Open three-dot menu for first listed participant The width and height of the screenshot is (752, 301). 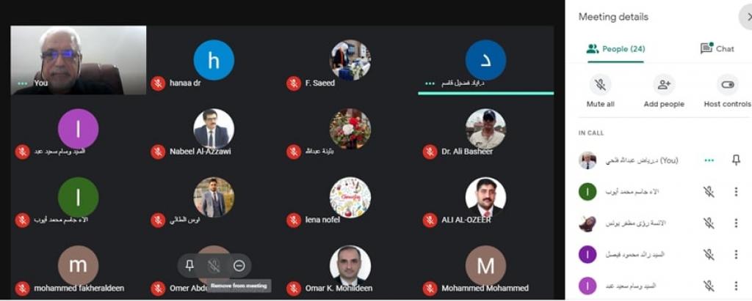pos(736,192)
